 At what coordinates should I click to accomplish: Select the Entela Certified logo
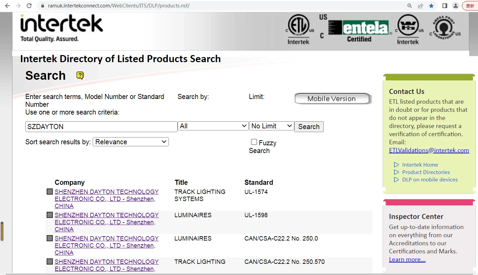tap(359, 28)
